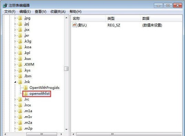The image size is (185, 136).
Task: Click the .m2a folder icon
Action: 20,123
